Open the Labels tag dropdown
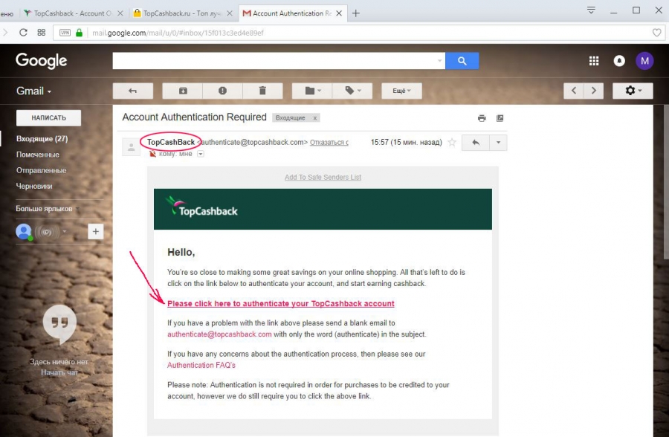Viewport: 669px width, 437px height. tap(352, 91)
